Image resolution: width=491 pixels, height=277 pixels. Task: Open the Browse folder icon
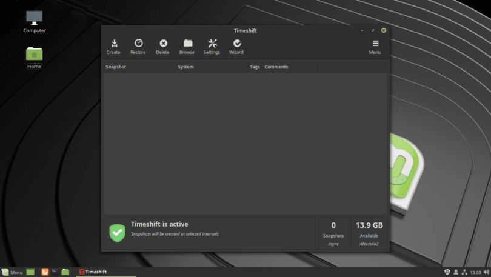click(x=187, y=46)
